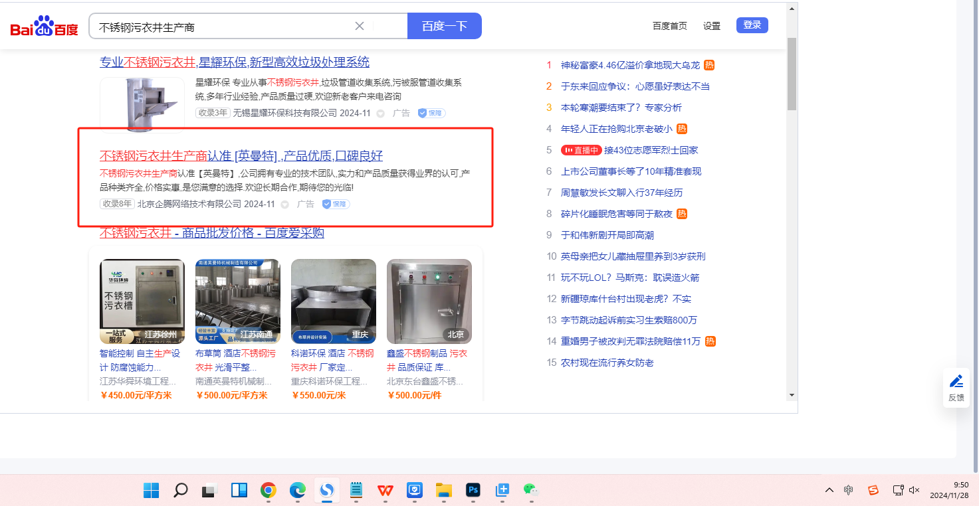Open the 北京 product image
This screenshot has width=979, height=506.
click(x=429, y=301)
